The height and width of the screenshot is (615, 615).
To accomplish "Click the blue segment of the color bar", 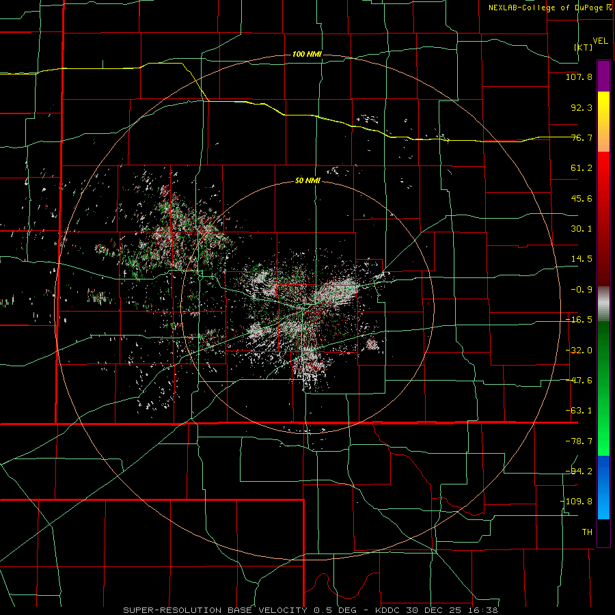I will tap(603, 487).
